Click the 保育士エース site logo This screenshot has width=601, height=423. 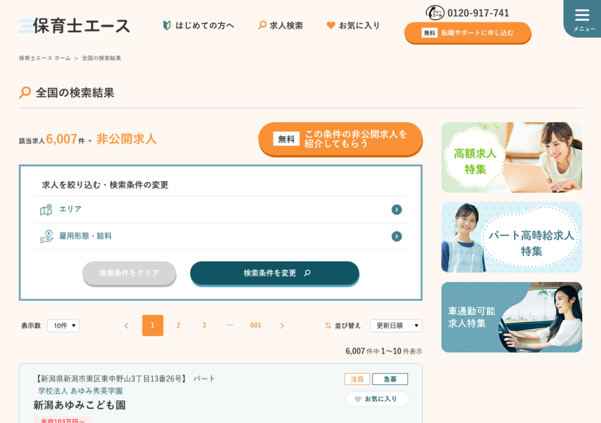pos(75,26)
